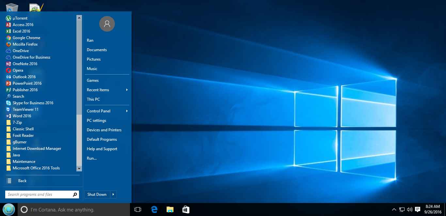Open the Store from the taskbar
This screenshot has width=446, height=216.
tap(186, 209)
